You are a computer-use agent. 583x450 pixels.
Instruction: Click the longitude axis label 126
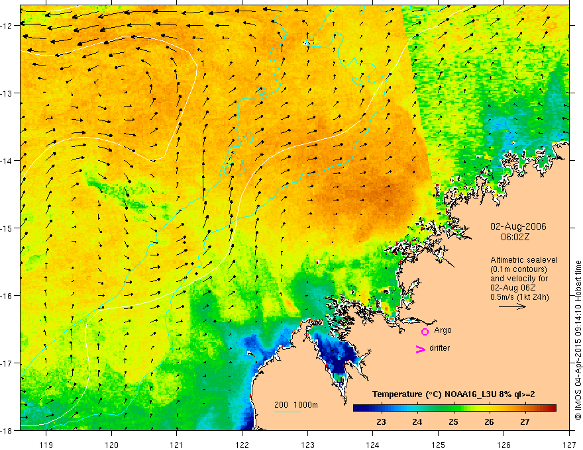coord(503,445)
